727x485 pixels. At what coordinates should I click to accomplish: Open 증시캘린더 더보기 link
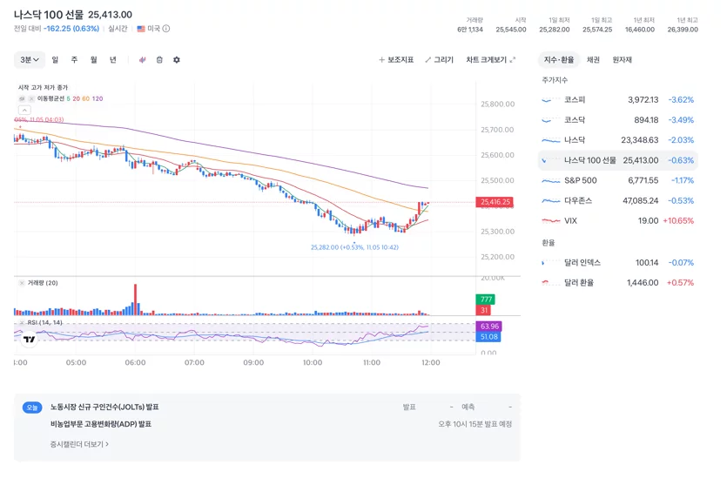[x=79, y=444]
